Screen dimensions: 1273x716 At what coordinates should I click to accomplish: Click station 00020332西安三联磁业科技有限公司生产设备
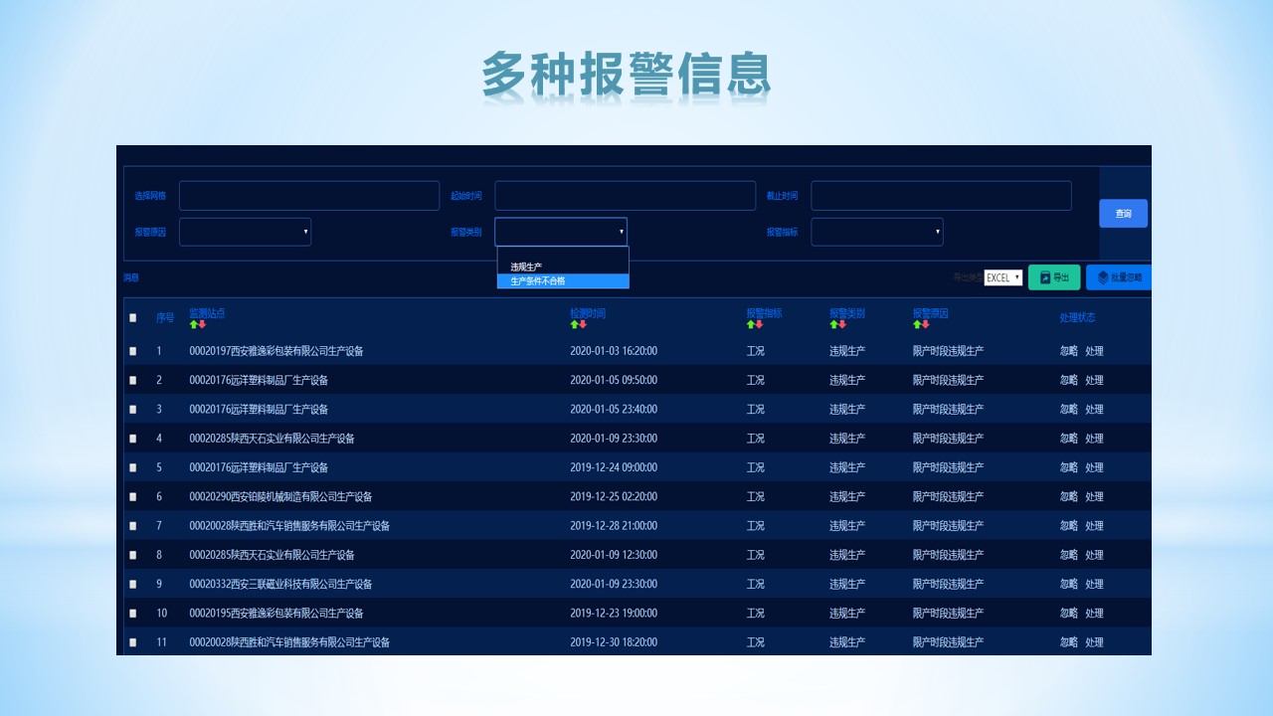point(280,584)
